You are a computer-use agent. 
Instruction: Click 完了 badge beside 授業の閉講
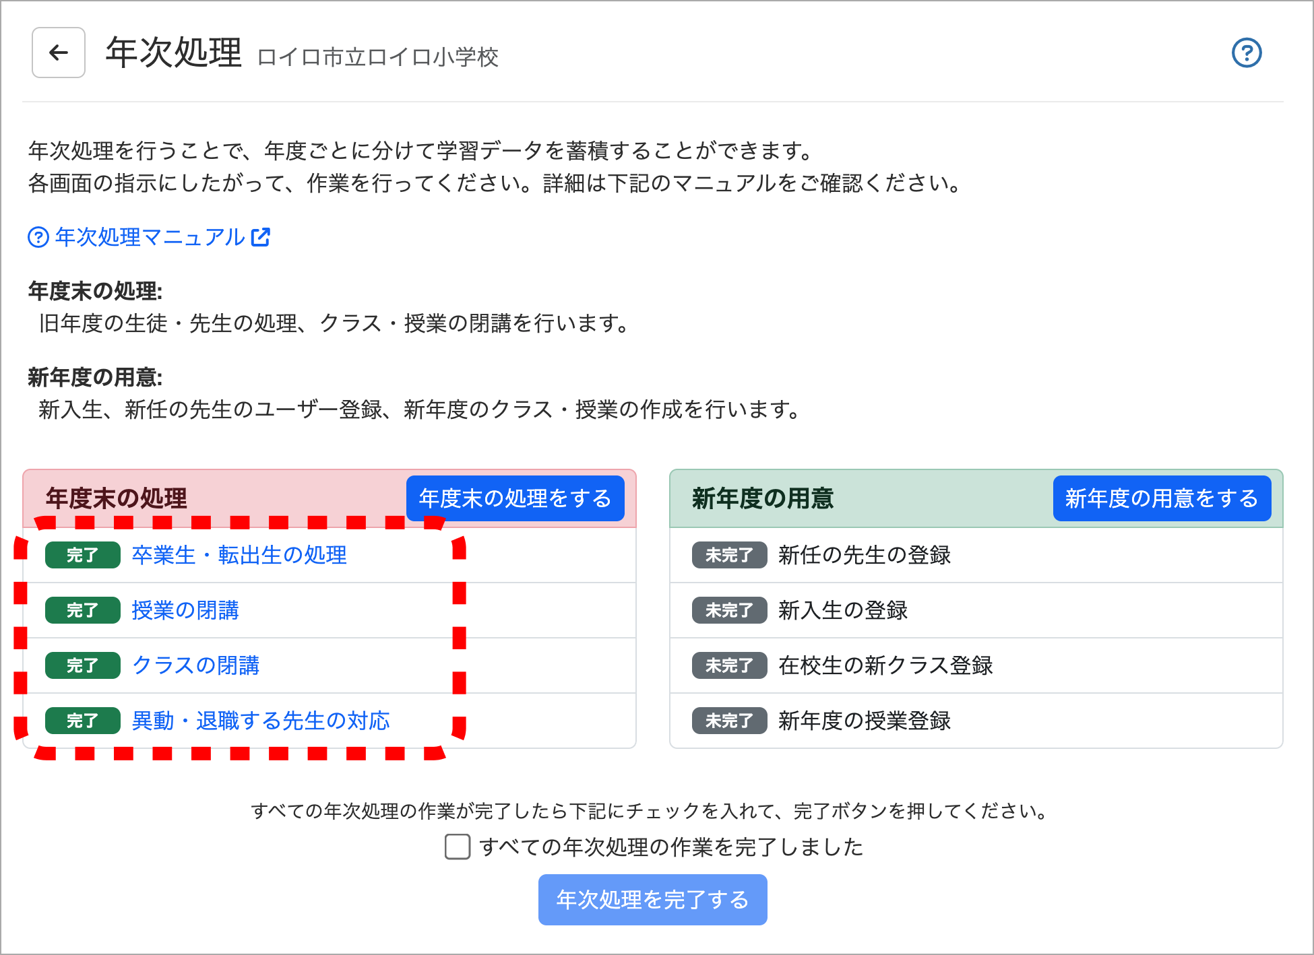(x=82, y=610)
